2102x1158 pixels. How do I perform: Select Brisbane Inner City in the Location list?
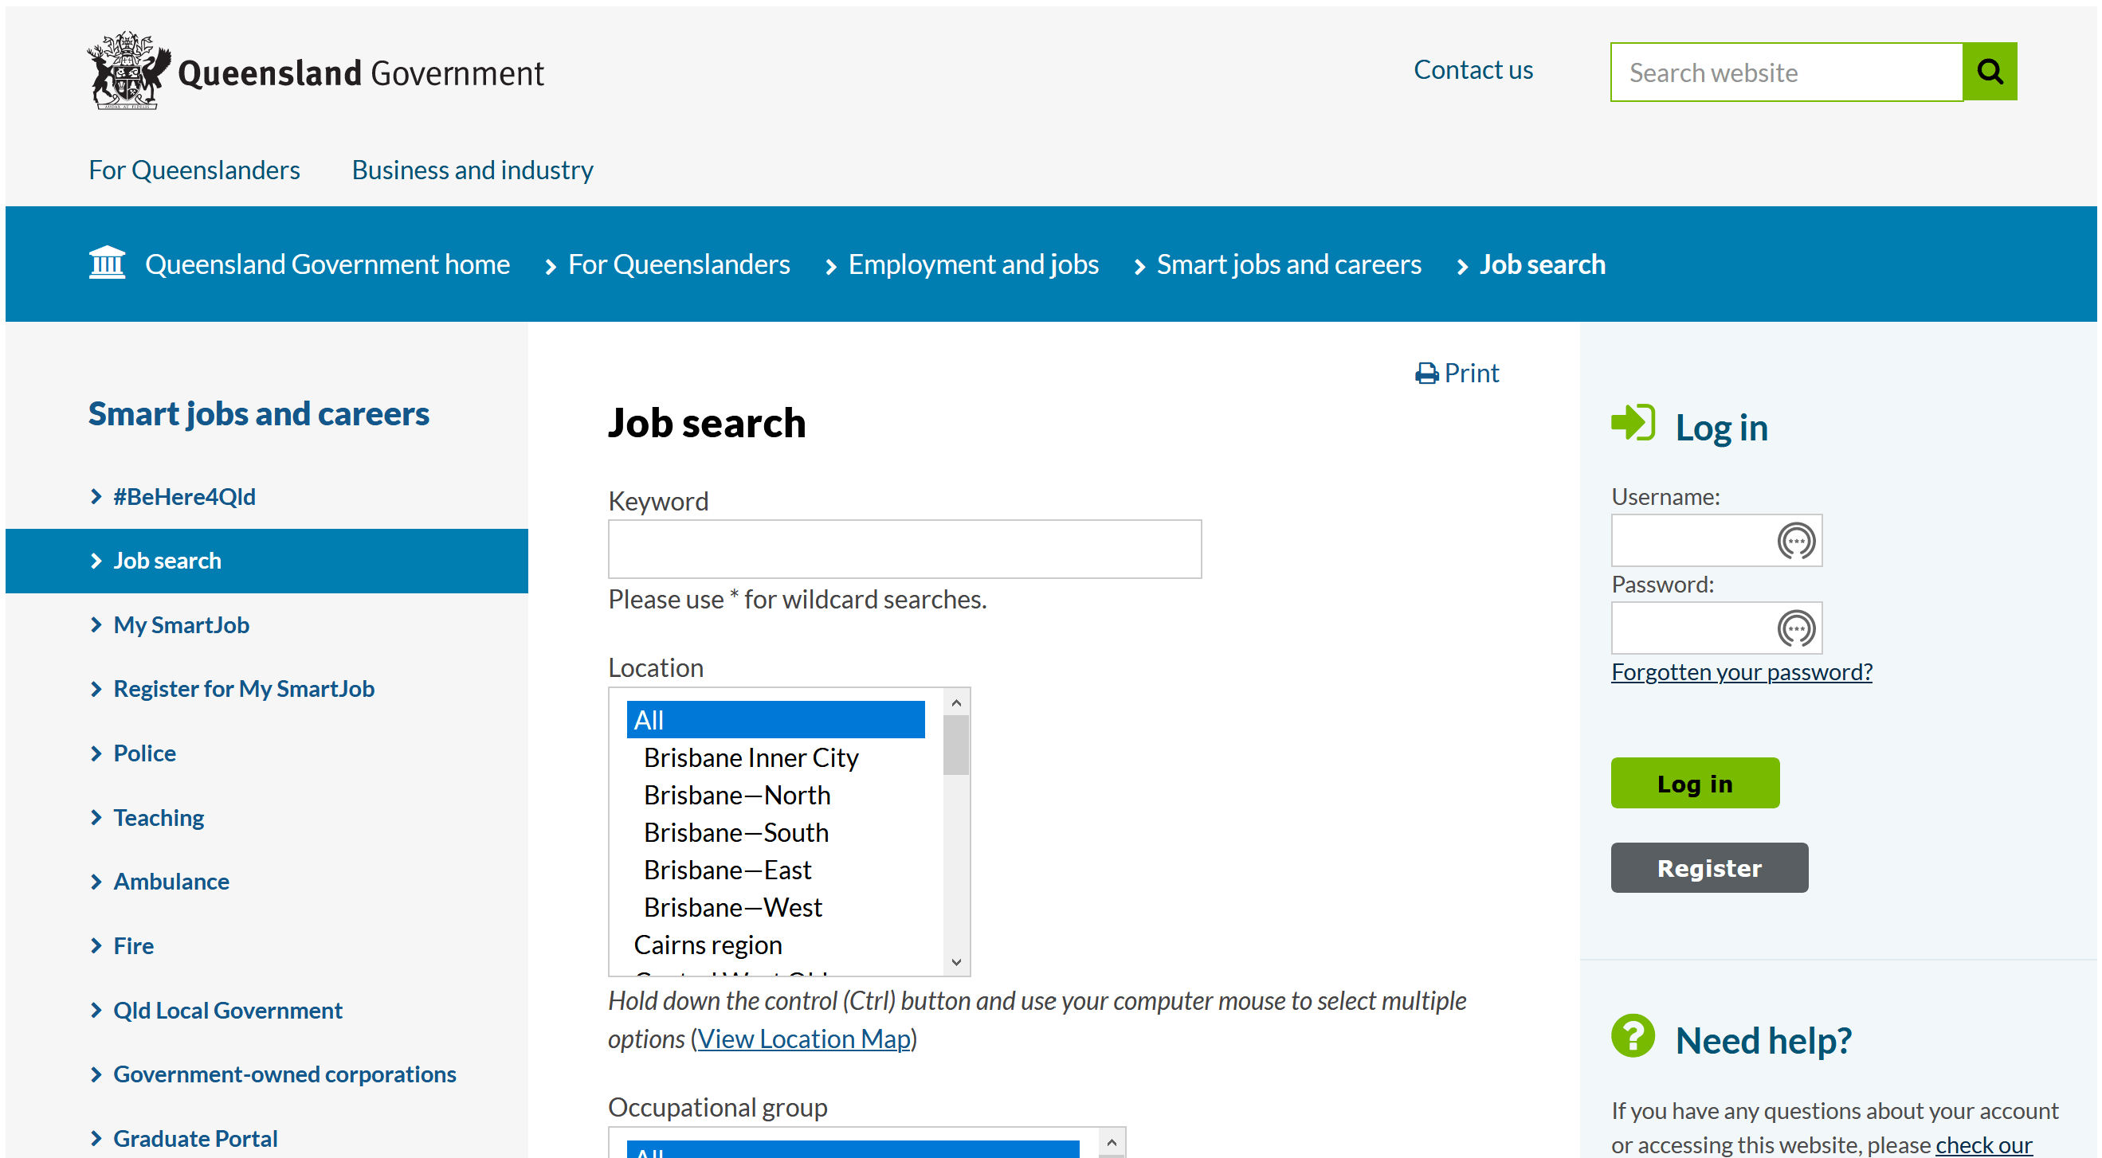[751, 757]
